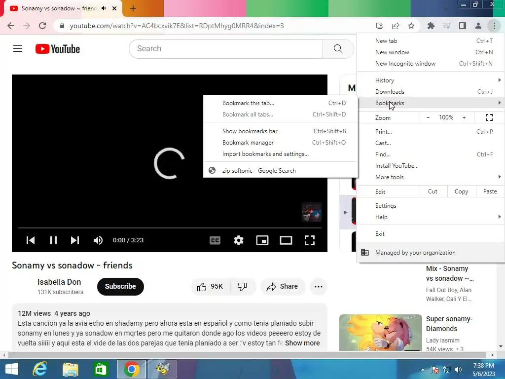Open File Explorer from the taskbar
The image size is (505, 379).
pyautogui.click(x=70, y=369)
